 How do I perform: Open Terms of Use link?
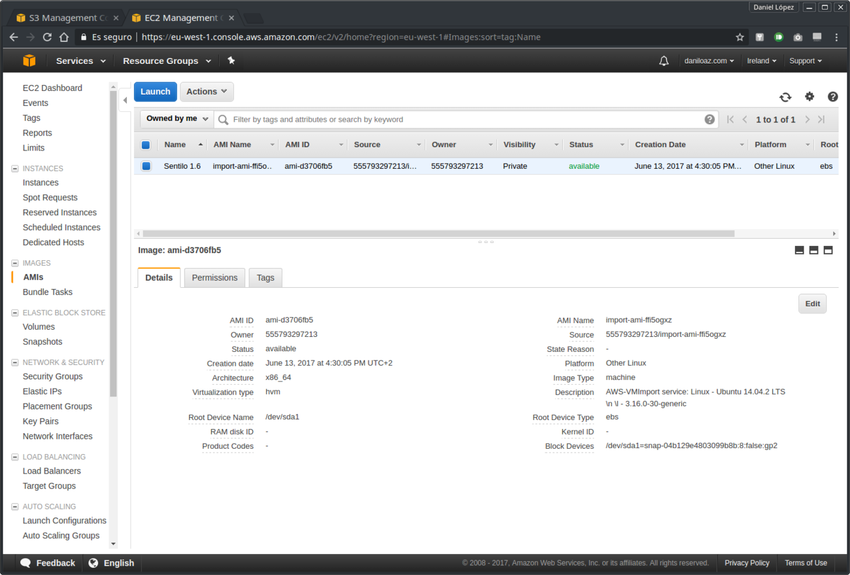tap(806, 563)
